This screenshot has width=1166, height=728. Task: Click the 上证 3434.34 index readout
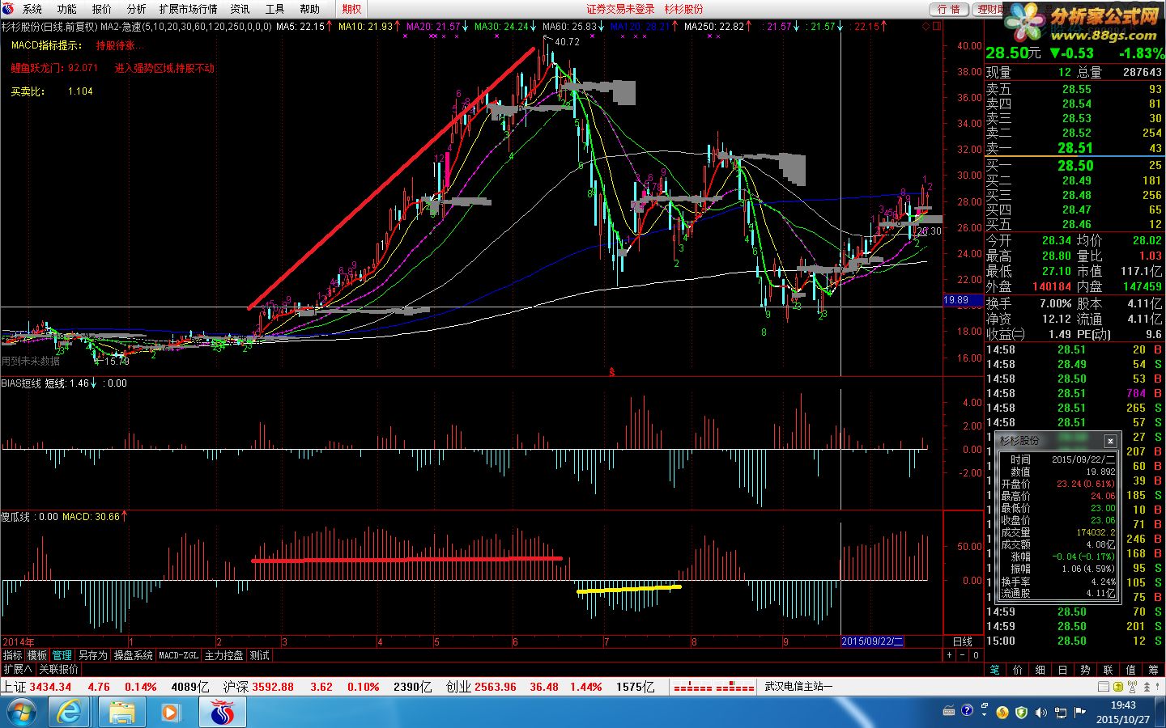(36, 687)
